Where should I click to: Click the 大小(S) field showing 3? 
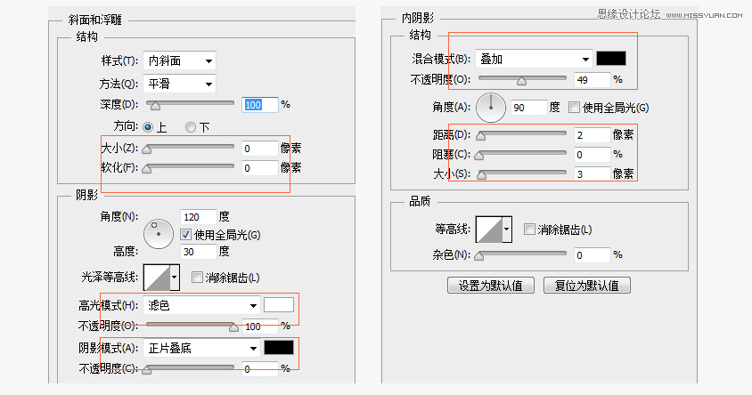coord(592,173)
